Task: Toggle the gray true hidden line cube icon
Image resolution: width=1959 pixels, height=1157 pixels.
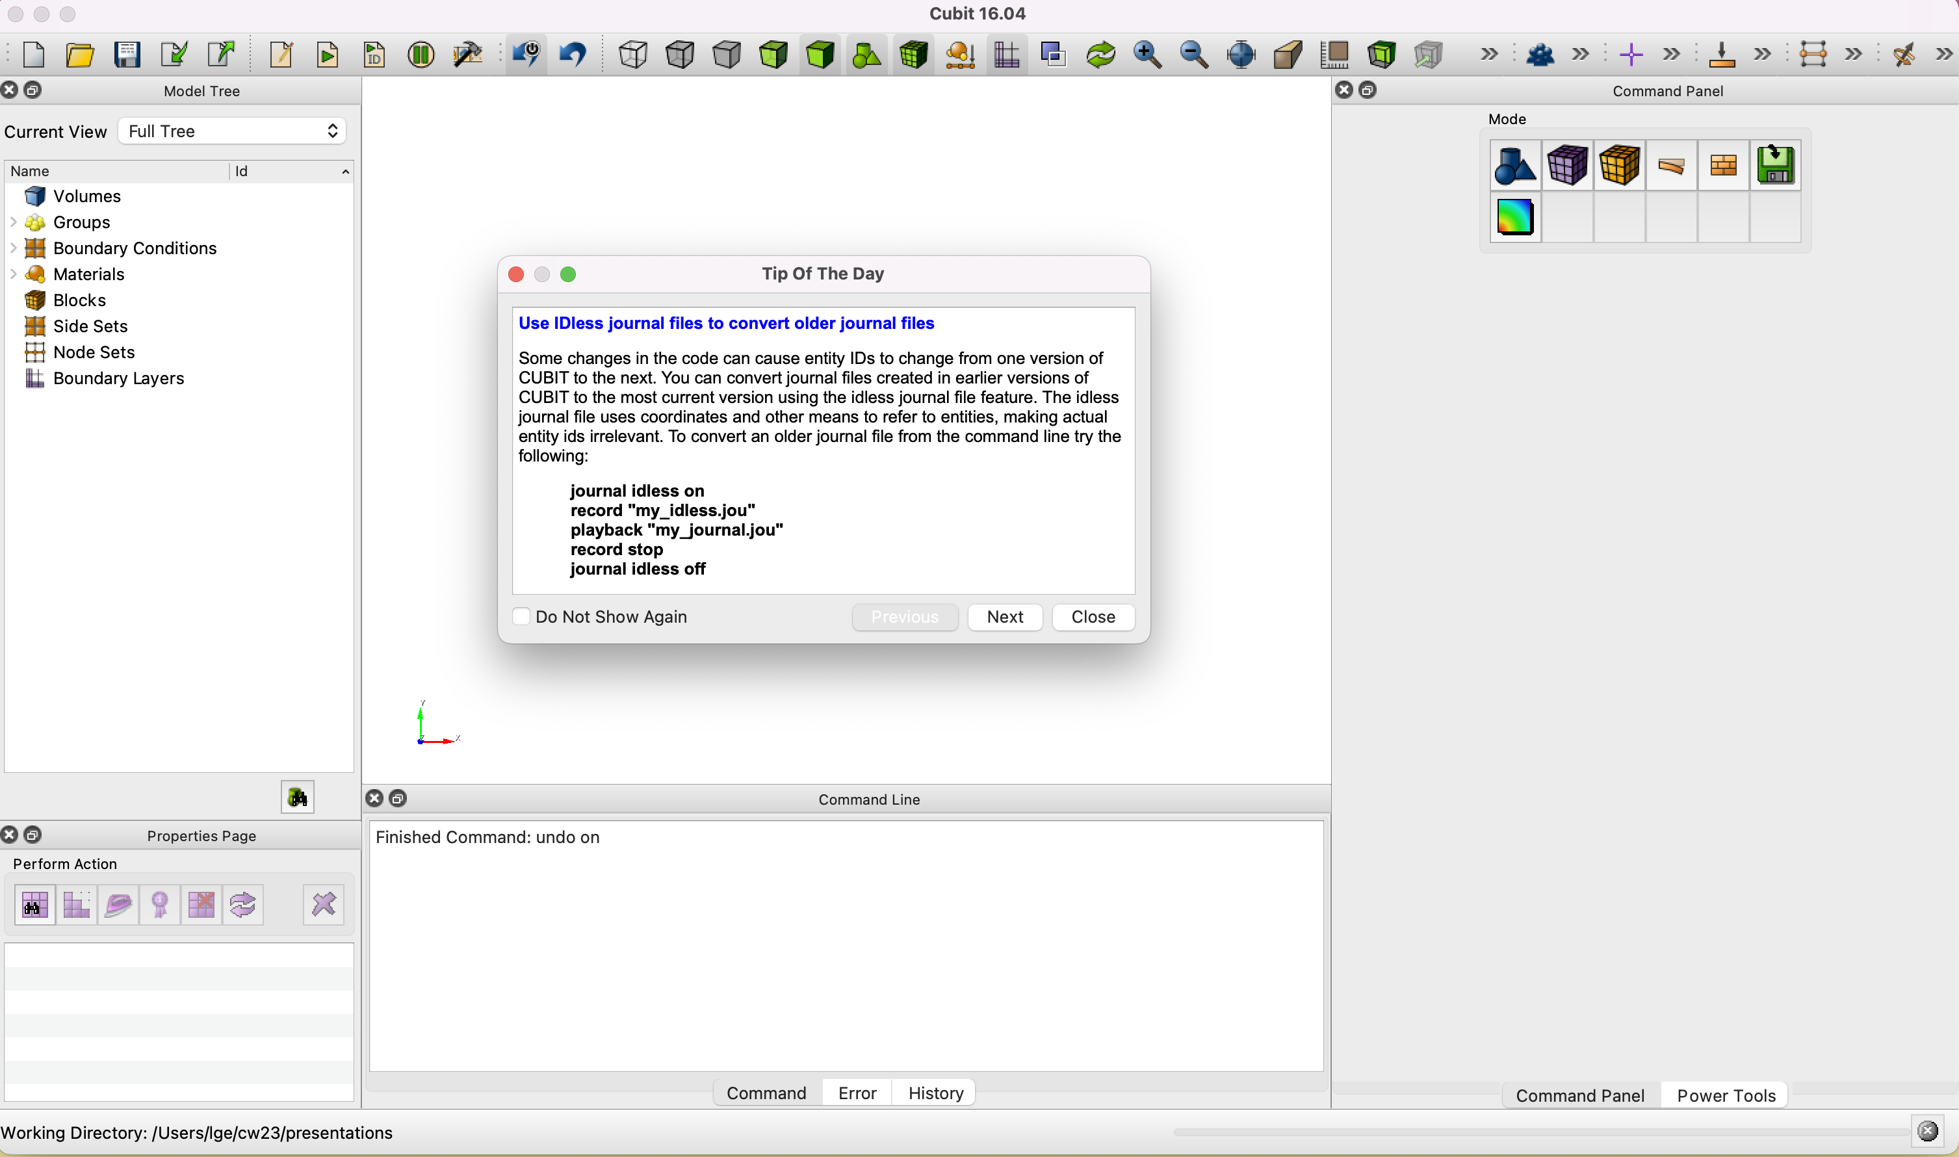Action: tap(727, 55)
